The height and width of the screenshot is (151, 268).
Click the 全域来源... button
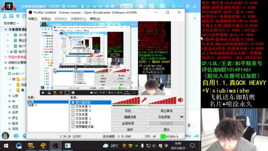(x=130, y=123)
